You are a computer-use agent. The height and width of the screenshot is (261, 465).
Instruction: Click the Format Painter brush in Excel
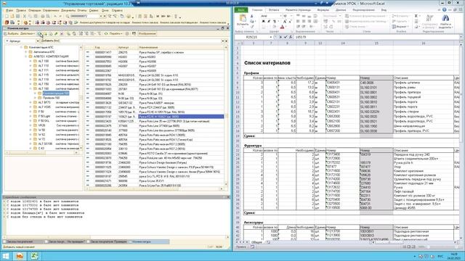(x=252, y=27)
